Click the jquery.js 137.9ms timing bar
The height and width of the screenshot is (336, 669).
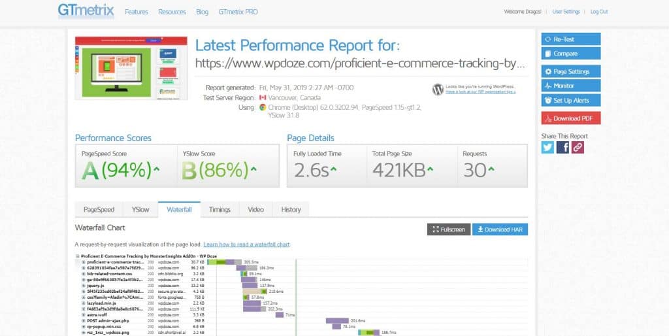coord(250,285)
